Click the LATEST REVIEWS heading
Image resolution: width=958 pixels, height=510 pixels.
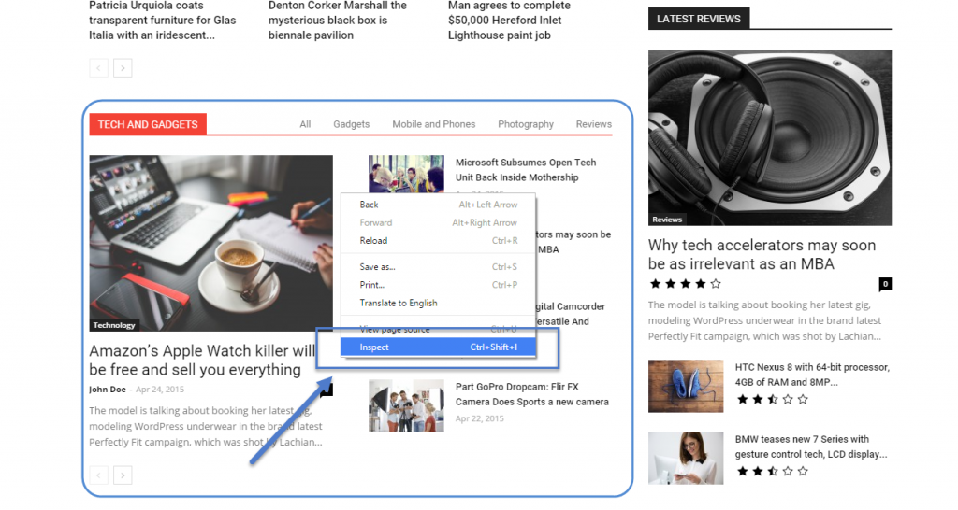(698, 19)
